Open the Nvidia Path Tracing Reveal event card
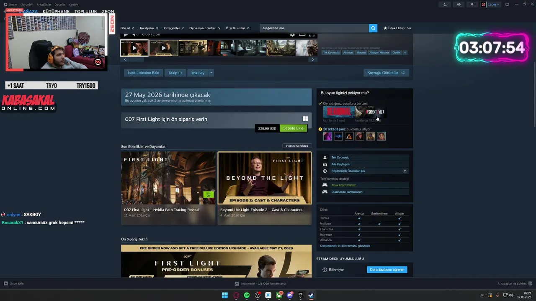Image resolution: width=536 pixels, height=301 pixels. (168, 188)
